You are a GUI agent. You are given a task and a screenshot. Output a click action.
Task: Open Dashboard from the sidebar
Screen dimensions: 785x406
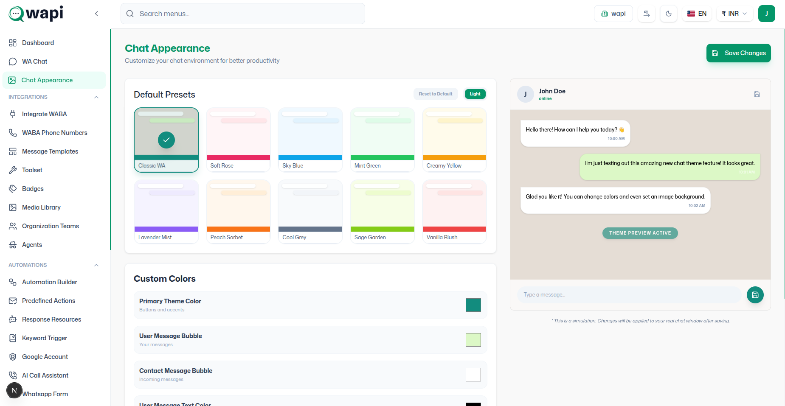(54, 43)
